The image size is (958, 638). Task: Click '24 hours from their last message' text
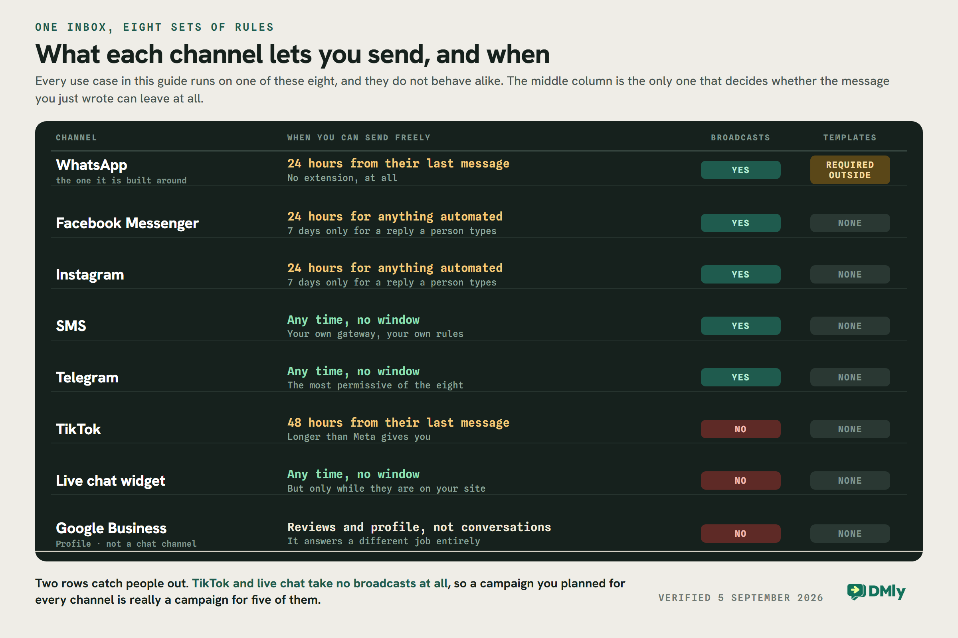pyautogui.click(x=398, y=163)
